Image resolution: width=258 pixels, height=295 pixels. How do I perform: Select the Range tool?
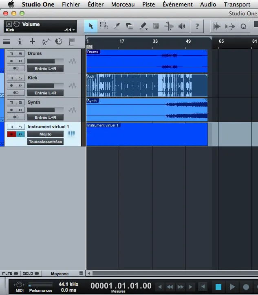104,26
